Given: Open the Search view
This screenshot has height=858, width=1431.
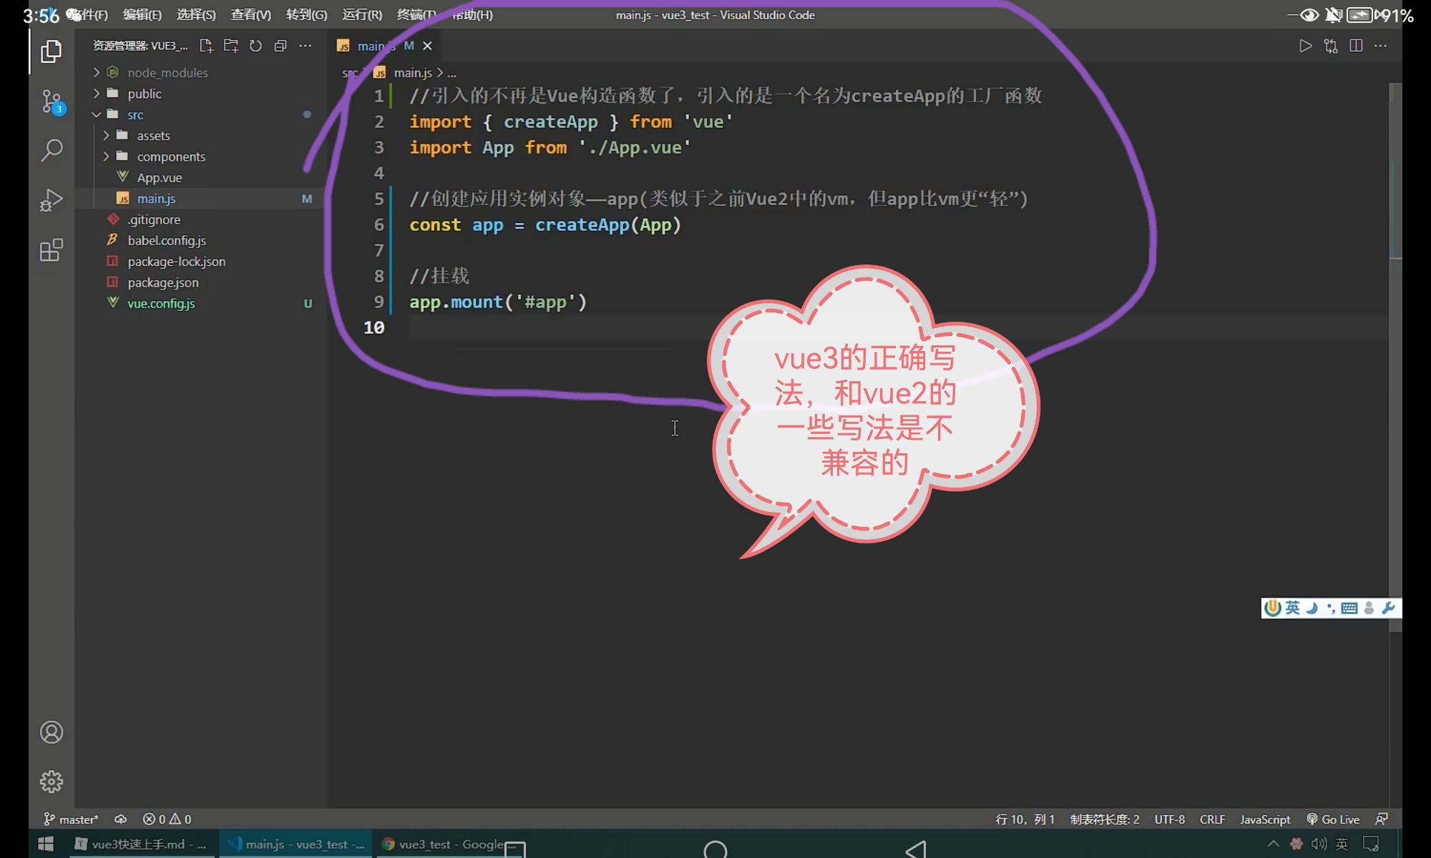Looking at the screenshot, I should click(52, 150).
